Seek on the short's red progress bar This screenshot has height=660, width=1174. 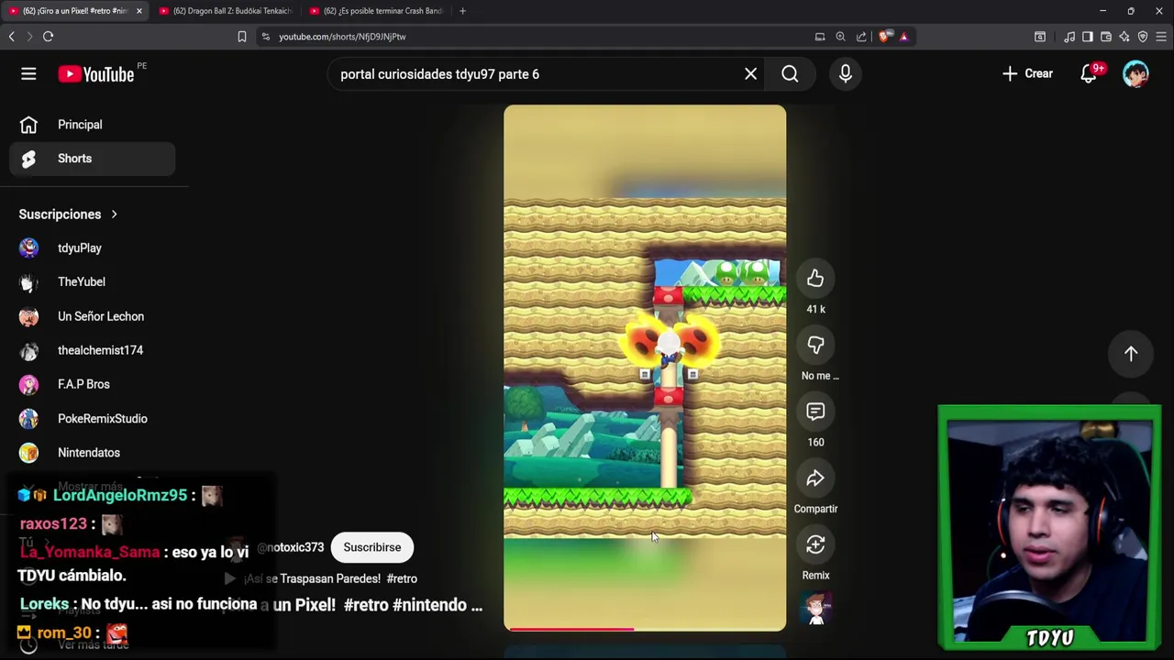pos(645,629)
